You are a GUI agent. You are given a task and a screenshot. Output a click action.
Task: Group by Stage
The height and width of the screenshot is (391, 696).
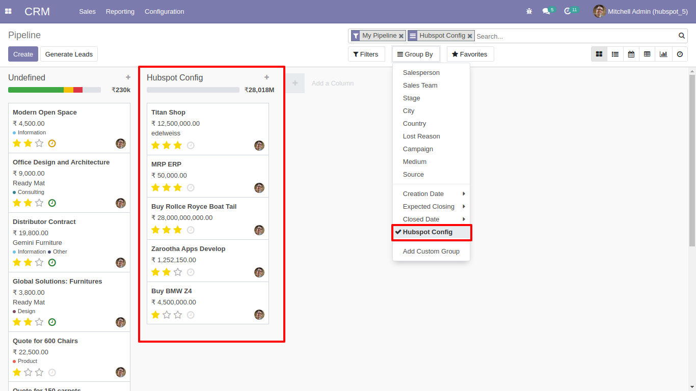click(x=431, y=98)
